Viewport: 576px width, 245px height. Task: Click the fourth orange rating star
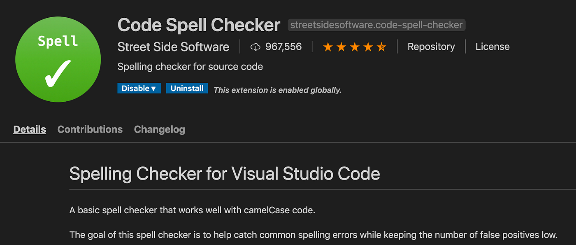coord(368,47)
